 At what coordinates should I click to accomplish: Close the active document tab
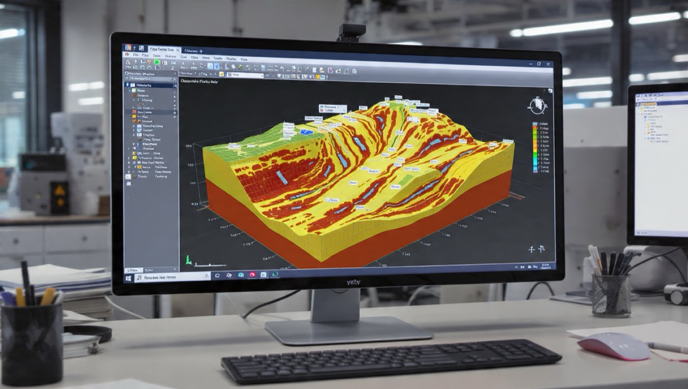pos(178,50)
